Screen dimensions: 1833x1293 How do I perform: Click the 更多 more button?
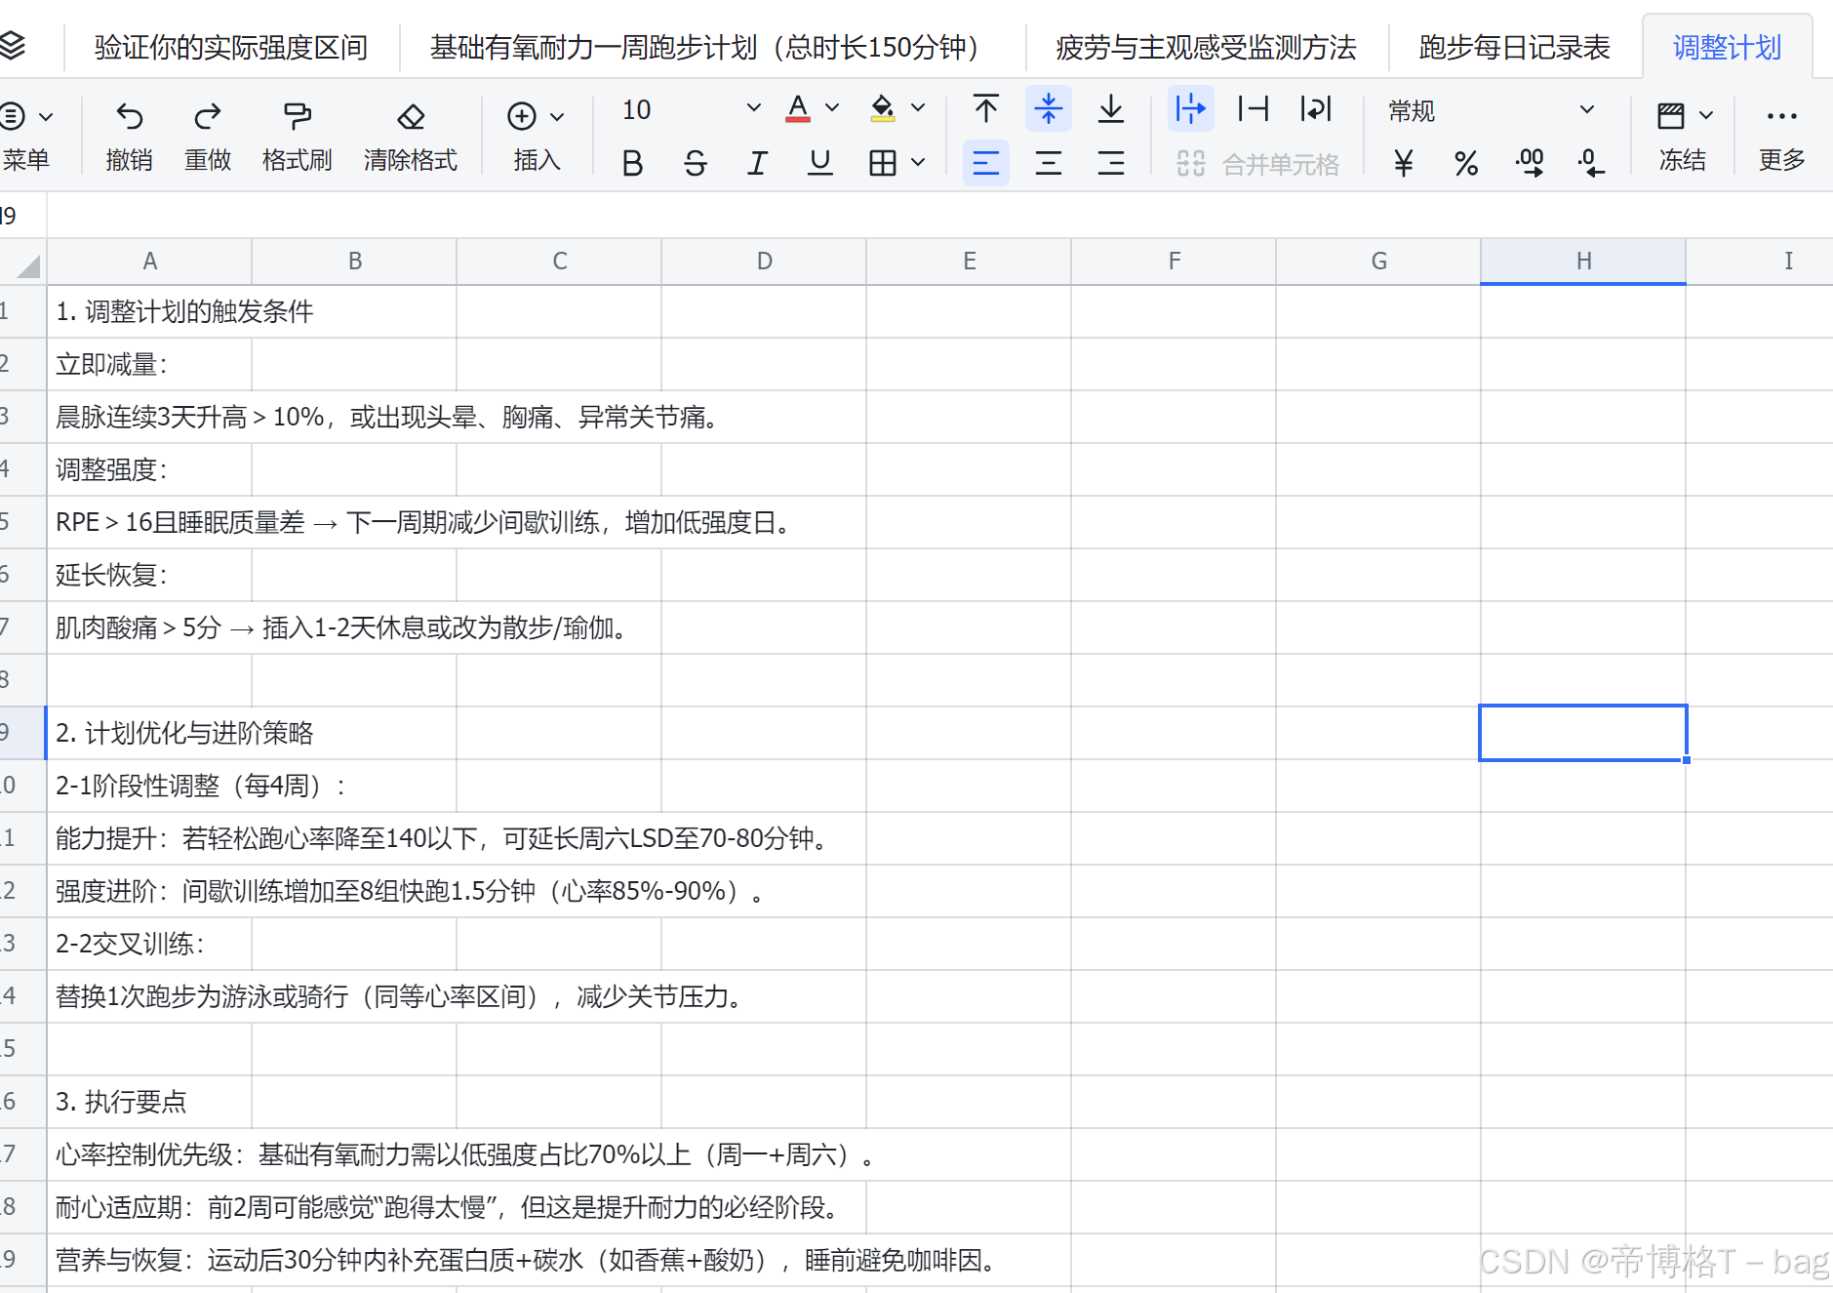[x=1780, y=135]
